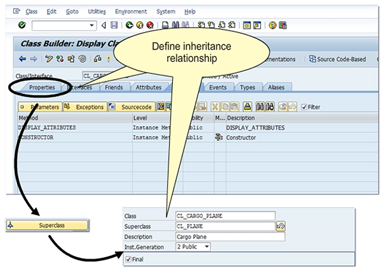Image resolution: width=381 pixels, height=274 pixels.
Task: Click the Exceptions button
Action: 86,107
